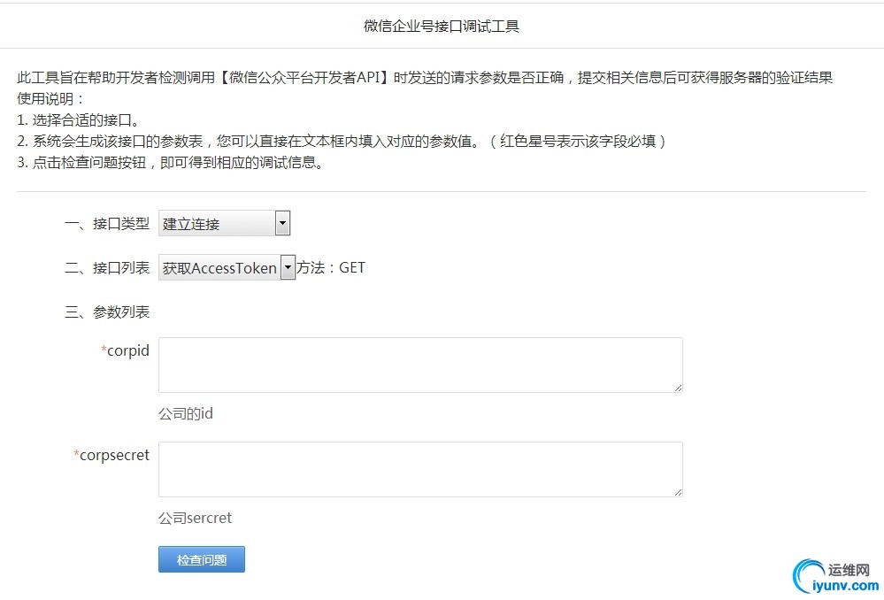884x600 pixels.
Task: Click the resize grip of corpid text area
Action: coord(678,388)
